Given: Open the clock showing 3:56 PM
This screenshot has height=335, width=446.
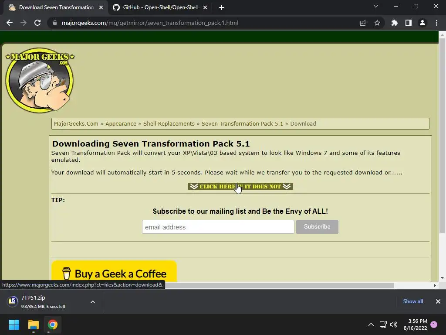Looking at the screenshot, I should pos(415,325).
